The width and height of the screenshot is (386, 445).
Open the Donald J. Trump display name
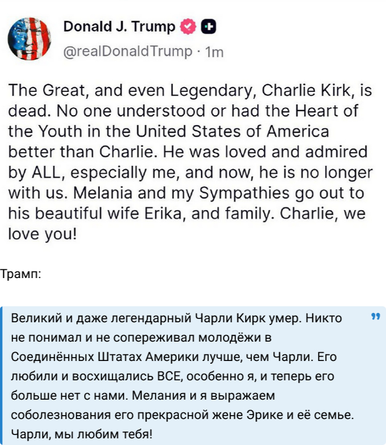pos(119,27)
